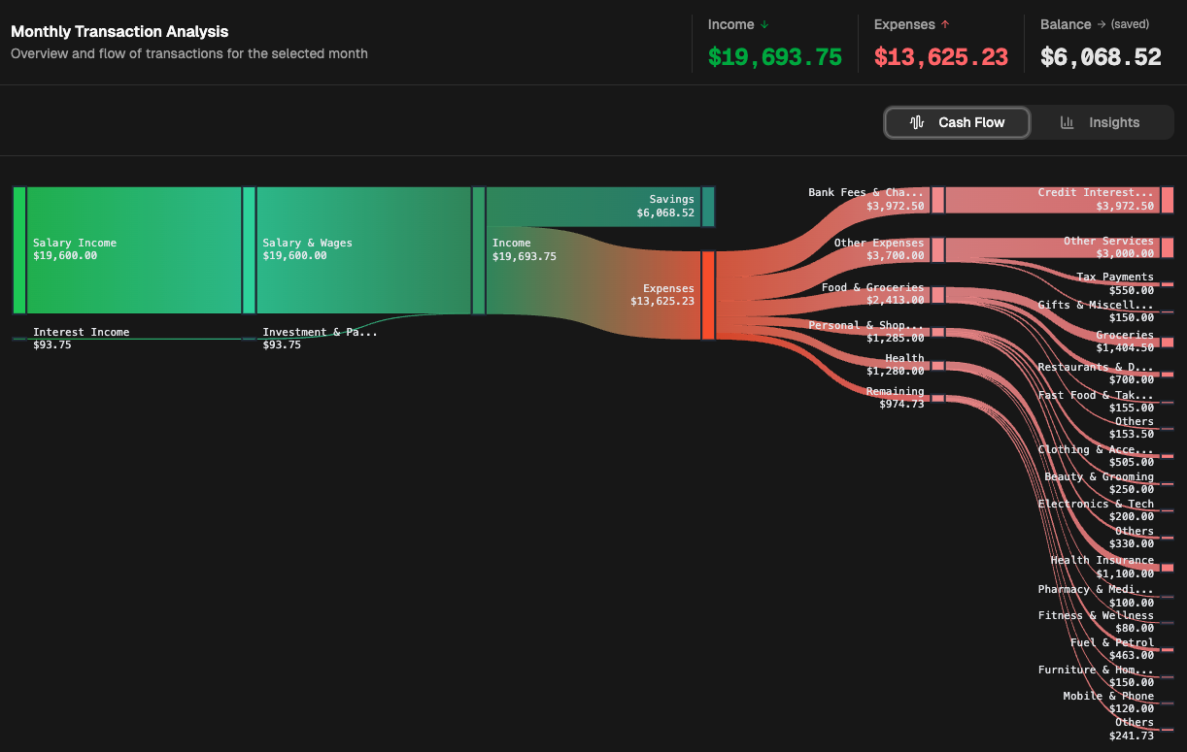Click the $19,693.75 income total
This screenshot has height=752, width=1187.
point(774,57)
